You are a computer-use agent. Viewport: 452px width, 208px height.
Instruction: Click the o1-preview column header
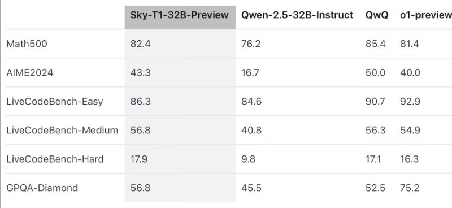pyautogui.click(x=426, y=15)
